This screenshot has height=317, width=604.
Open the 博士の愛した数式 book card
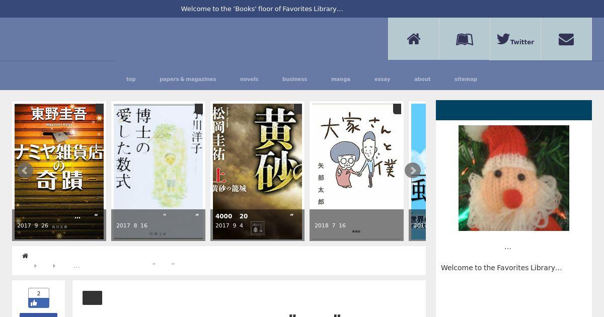(x=158, y=171)
